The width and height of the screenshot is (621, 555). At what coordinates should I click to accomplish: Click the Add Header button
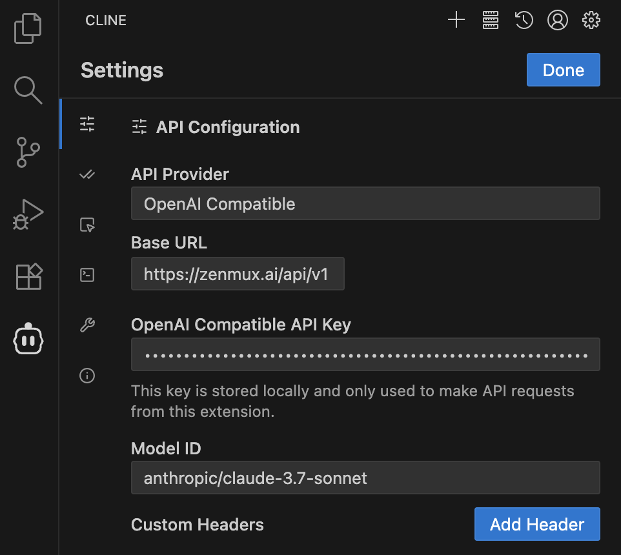(x=537, y=524)
